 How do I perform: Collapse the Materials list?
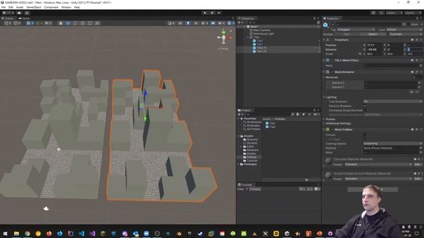(324, 77)
